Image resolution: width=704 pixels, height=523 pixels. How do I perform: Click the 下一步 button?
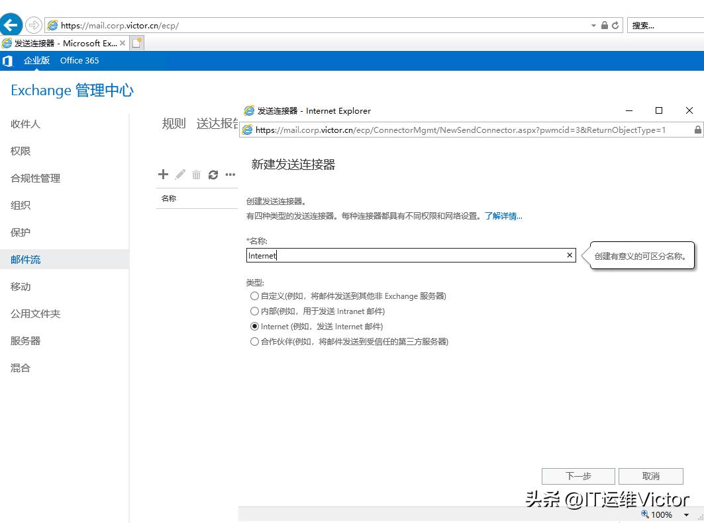tap(578, 476)
